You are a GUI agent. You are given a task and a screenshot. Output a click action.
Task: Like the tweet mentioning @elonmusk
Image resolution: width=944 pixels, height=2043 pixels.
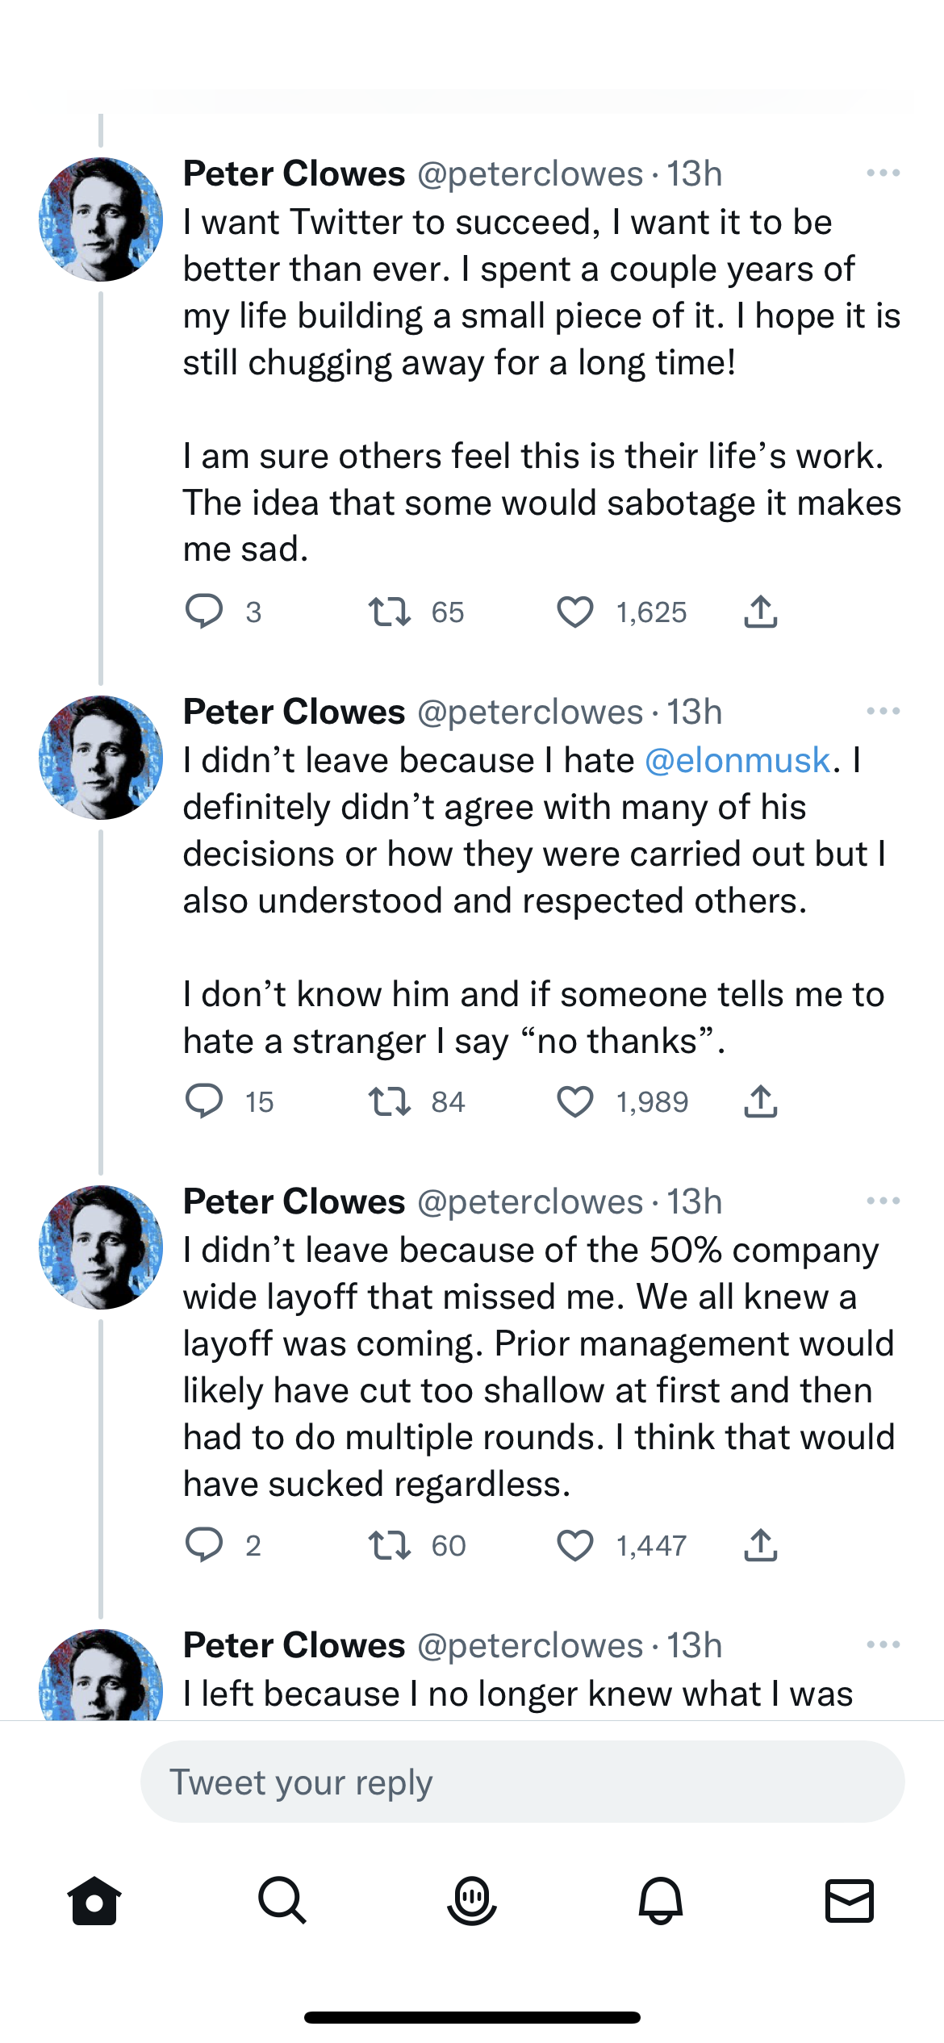[575, 1102]
